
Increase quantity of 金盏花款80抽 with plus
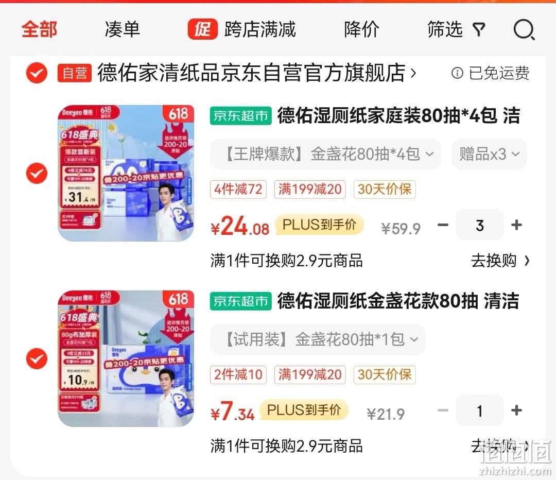pos(516,410)
